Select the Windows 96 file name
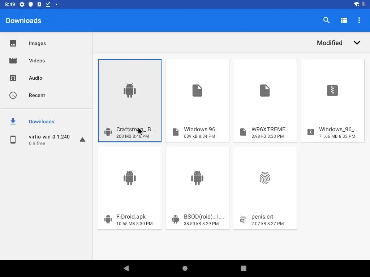 coord(199,129)
